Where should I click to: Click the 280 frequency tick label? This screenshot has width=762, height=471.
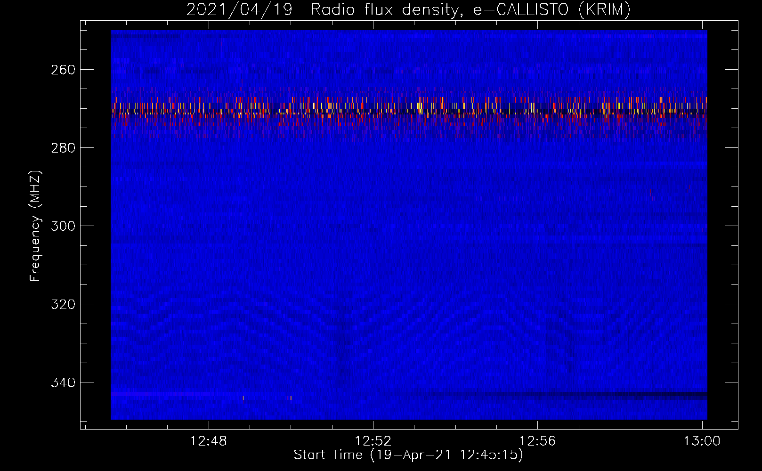pos(63,148)
